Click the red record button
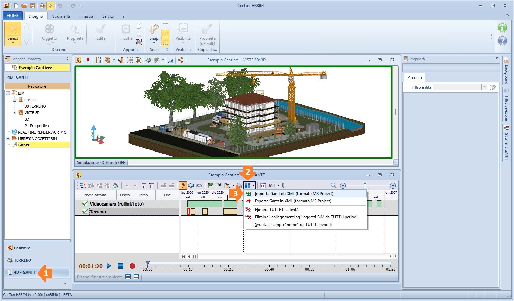 [132, 266]
